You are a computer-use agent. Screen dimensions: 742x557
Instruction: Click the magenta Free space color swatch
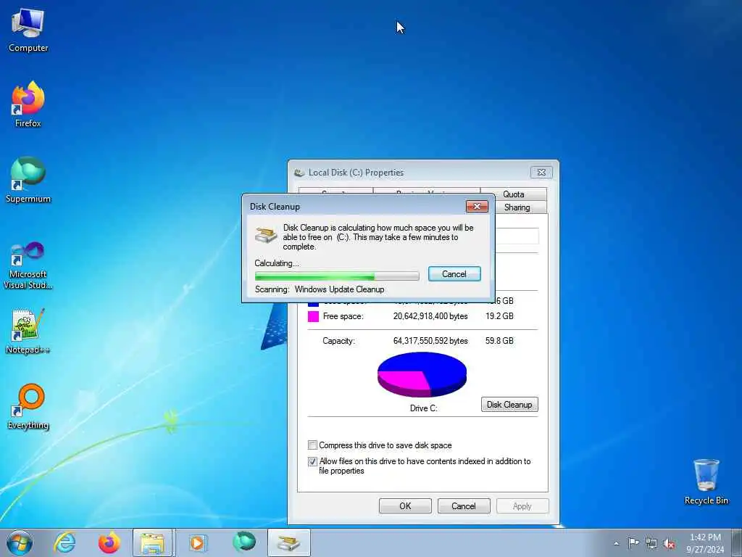pyautogui.click(x=313, y=316)
